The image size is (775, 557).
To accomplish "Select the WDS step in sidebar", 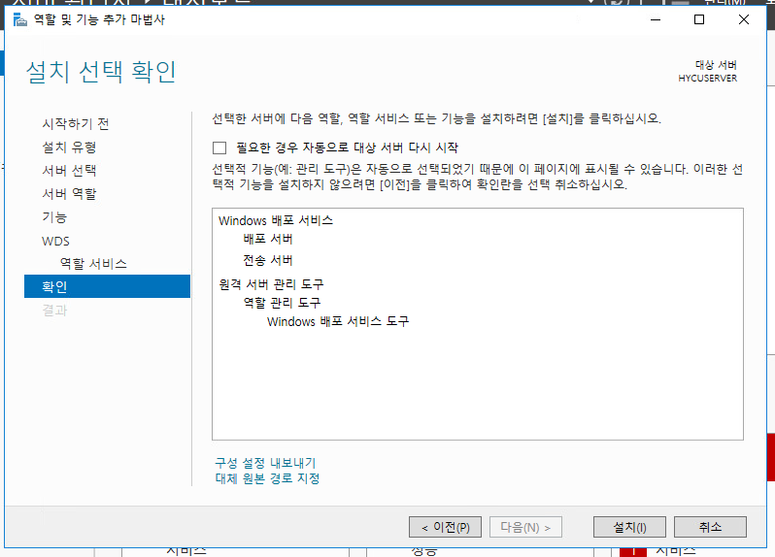I will pos(55,241).
